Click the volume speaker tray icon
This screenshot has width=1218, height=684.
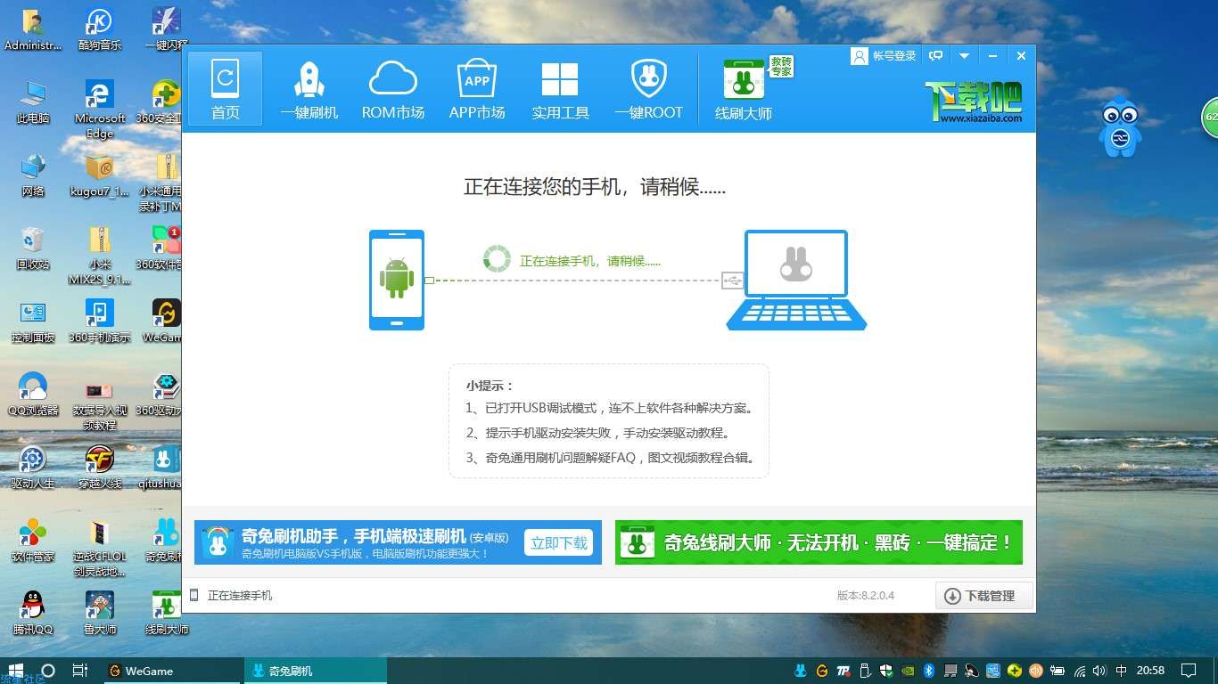pyautogui.click(x=1099, y=671)
